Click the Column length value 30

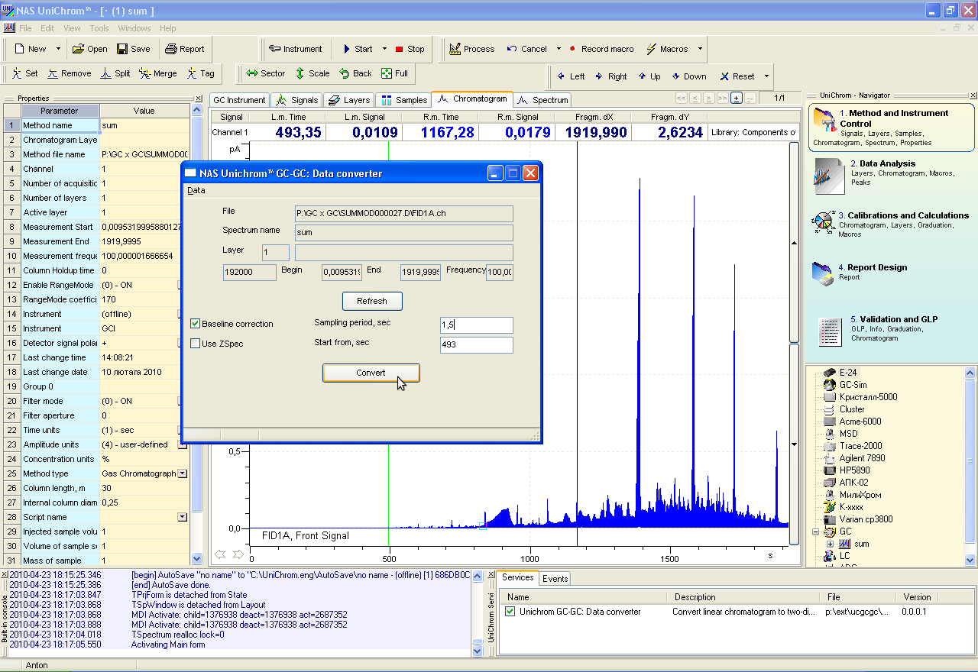click(145, 488)
